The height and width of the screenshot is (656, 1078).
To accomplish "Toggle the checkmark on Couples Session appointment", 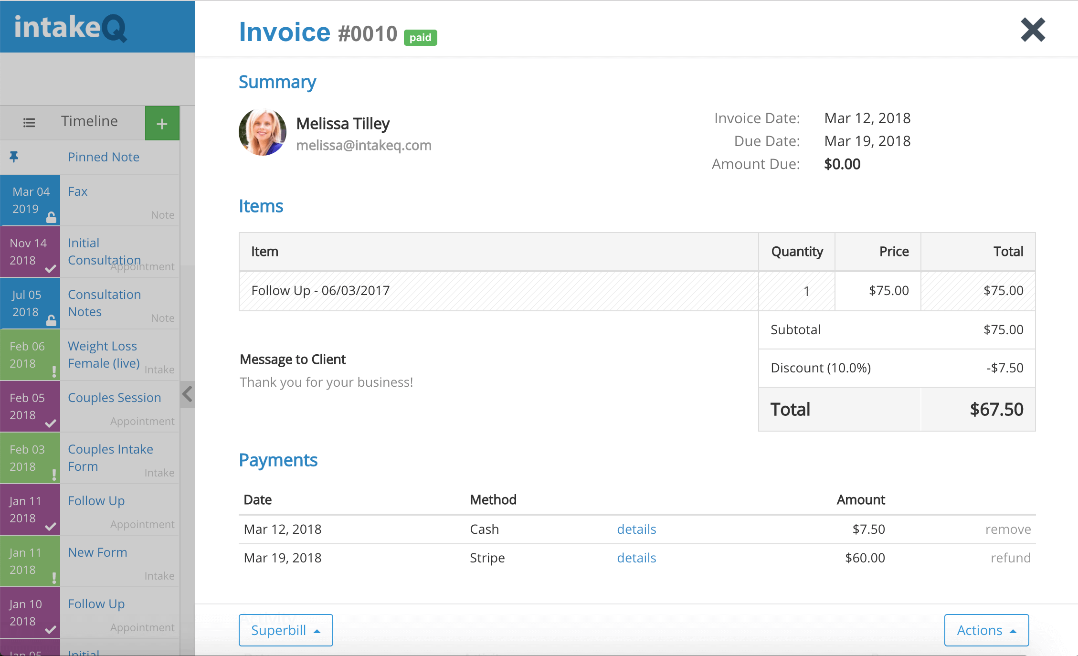I will [x=51, y=423].
